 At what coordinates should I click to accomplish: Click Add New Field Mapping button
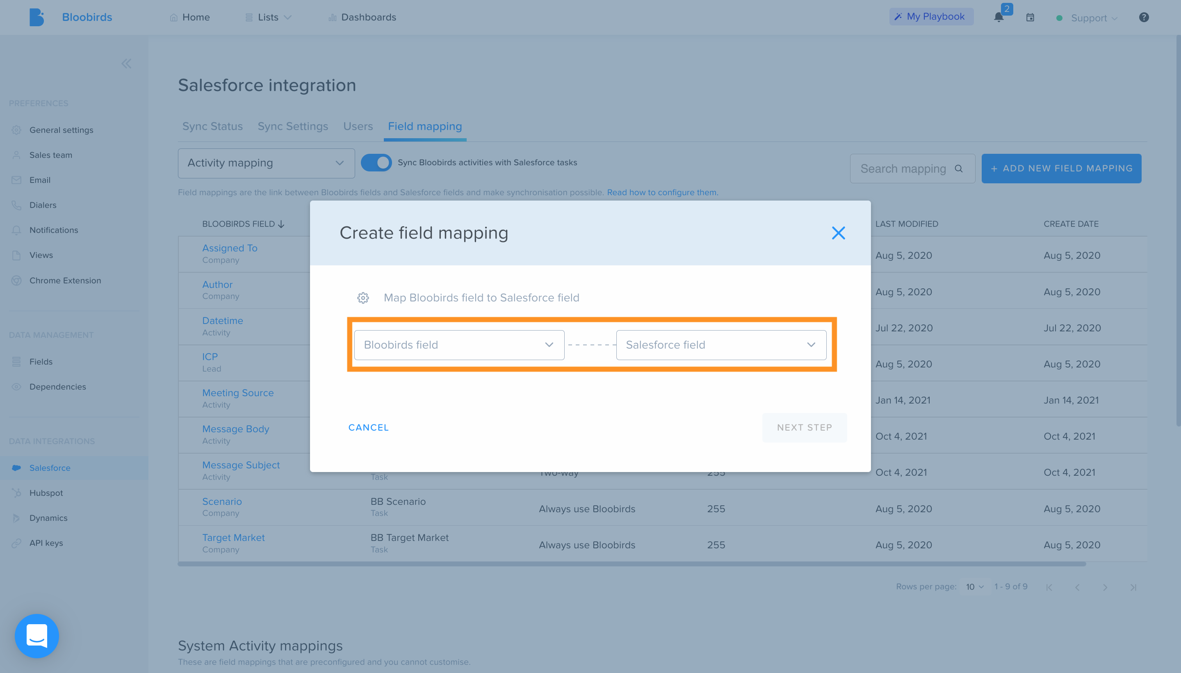1061,169
